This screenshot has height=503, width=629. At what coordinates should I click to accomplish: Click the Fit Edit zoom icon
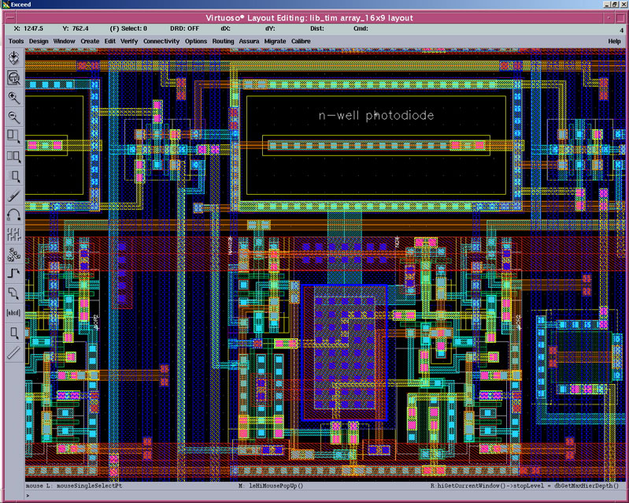pyautogui.click(x=13, y=77)
